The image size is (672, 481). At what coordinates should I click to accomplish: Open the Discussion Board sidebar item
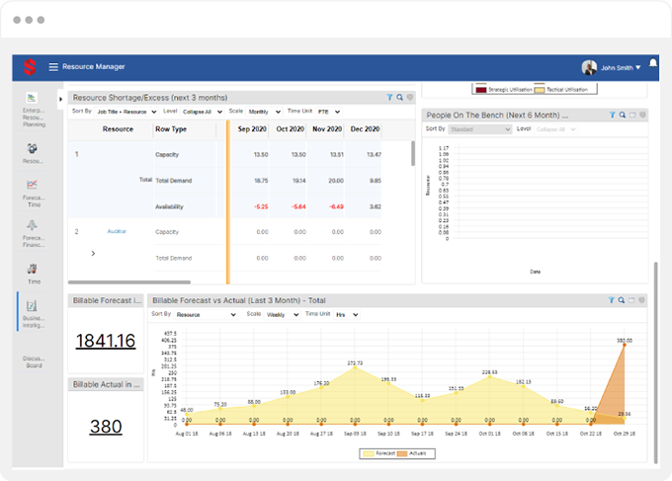point(34,361)
